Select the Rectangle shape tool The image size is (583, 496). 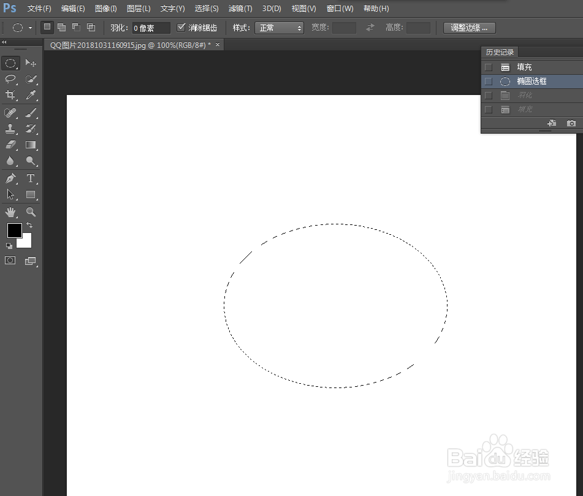31,194
